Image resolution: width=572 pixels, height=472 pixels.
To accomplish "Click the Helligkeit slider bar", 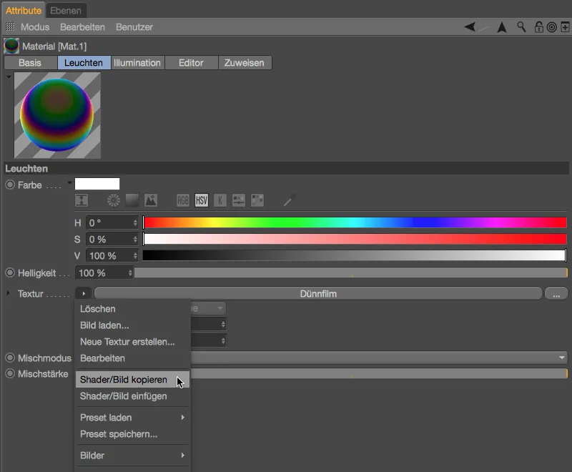I will click(351, 273).
